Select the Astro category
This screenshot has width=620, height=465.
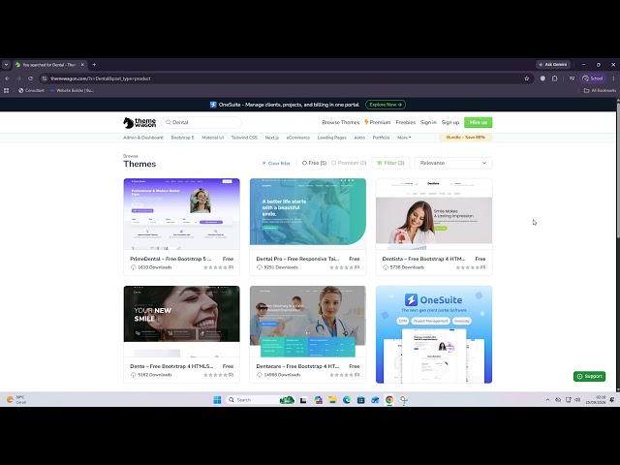point(359,138)
